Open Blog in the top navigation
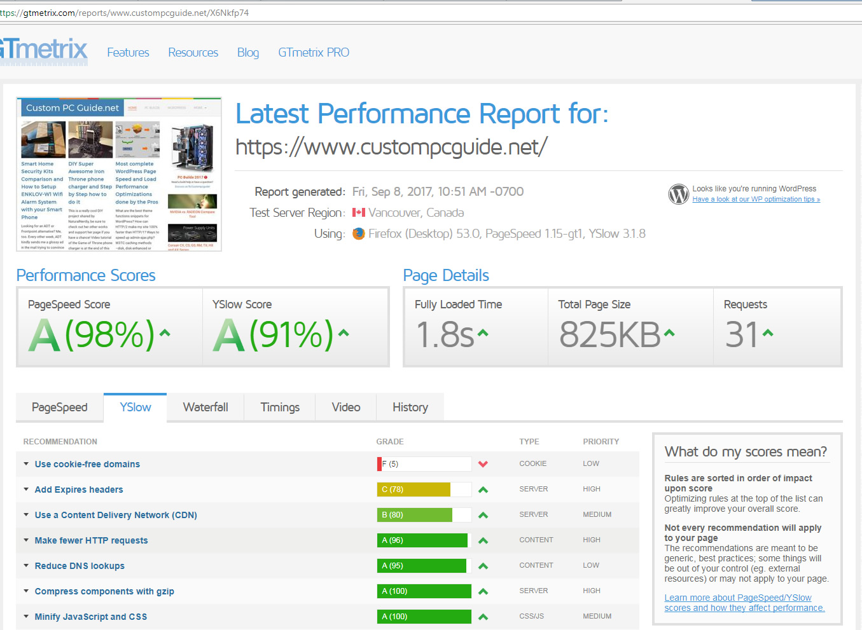Image resolution: width=862 pixels, height=630 pixels. pyautogui.click(x=248, y=53)
